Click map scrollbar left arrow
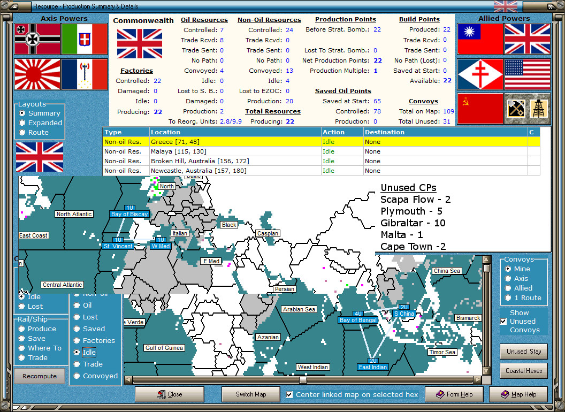 pos(128,380)
